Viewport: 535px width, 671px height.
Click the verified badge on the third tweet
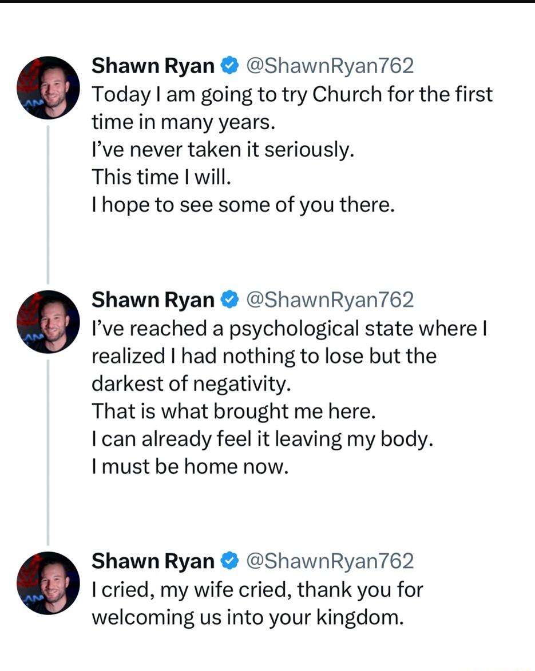(228, 561)
